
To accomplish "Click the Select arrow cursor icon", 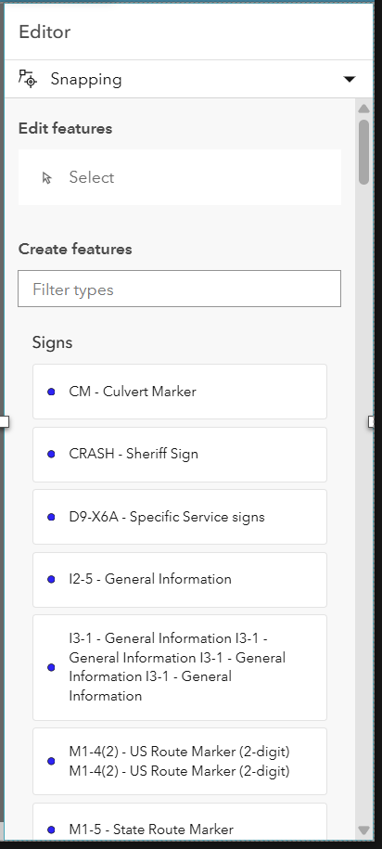I will (47, 177).
